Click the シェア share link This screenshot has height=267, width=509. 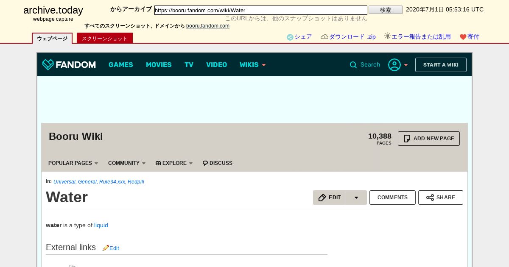303,37
